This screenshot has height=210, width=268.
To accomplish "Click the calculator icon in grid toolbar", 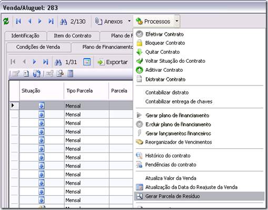I will pos(71,74).
